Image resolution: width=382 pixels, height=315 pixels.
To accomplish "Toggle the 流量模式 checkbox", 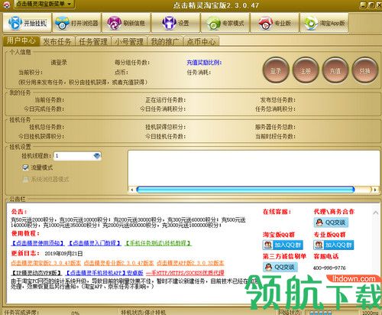I will pos(25,167).
